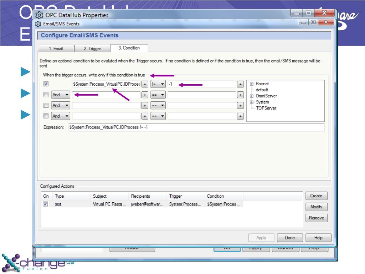Open the 1. Email tab
This screenshot has width=365, height=274.
coord(56,49)
